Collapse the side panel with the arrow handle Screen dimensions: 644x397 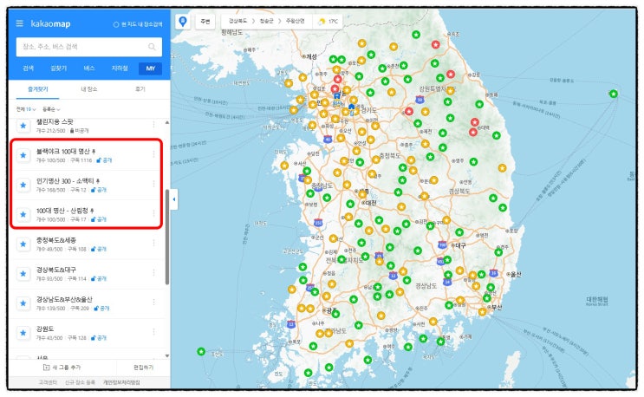click(174, 199)
